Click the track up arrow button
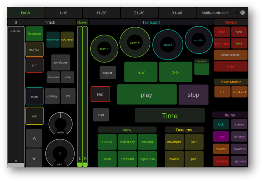This screenshot has width=262, height=181. tap(34, 138)
